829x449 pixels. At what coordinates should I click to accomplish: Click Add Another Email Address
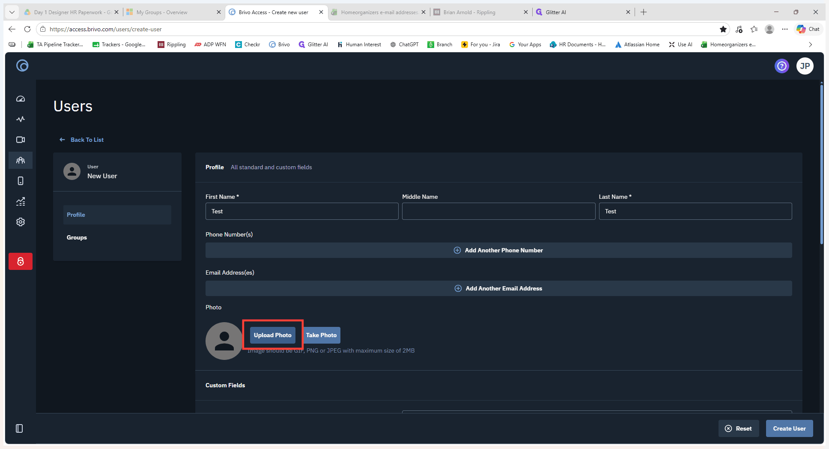pos(499,288)
